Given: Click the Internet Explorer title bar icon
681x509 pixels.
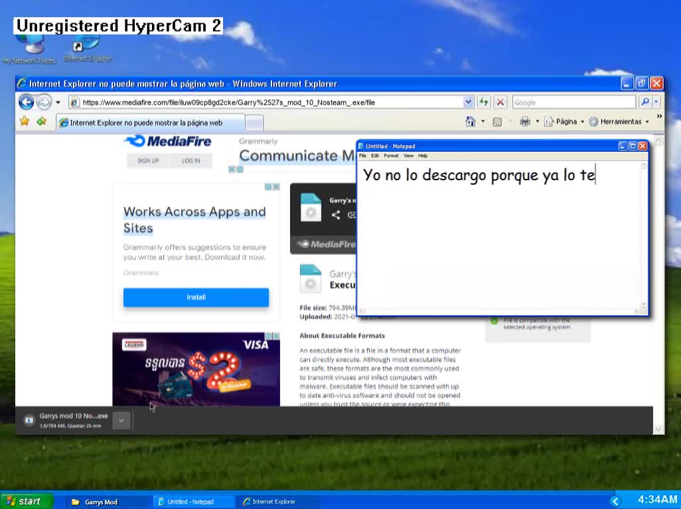Looking at the screenshot, I should tap(22, 84).
